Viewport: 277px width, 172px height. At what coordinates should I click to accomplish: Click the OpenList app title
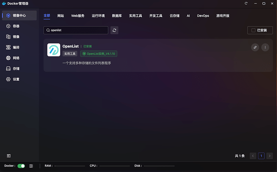71,46
